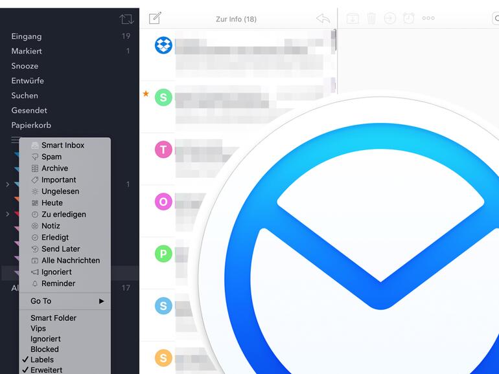
Task: Click the green P sender avatar
Action: (163, 254)
